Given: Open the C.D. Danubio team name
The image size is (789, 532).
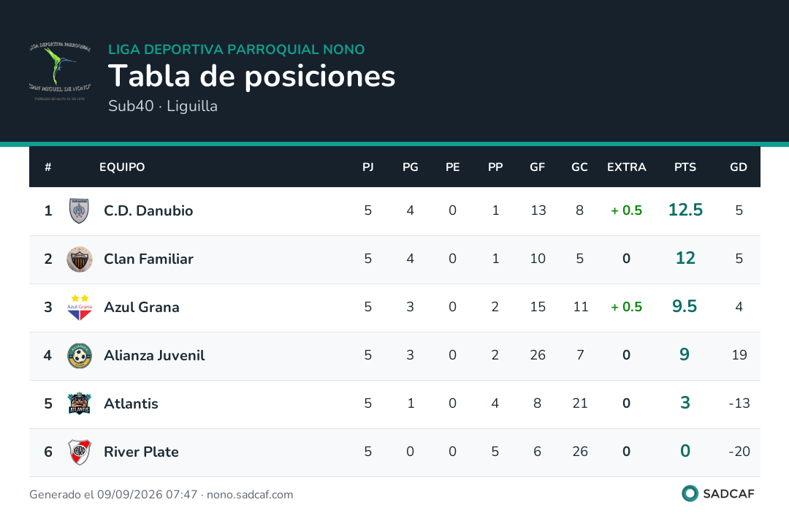Looking at the screenshot, I should [x=148, y=210].
